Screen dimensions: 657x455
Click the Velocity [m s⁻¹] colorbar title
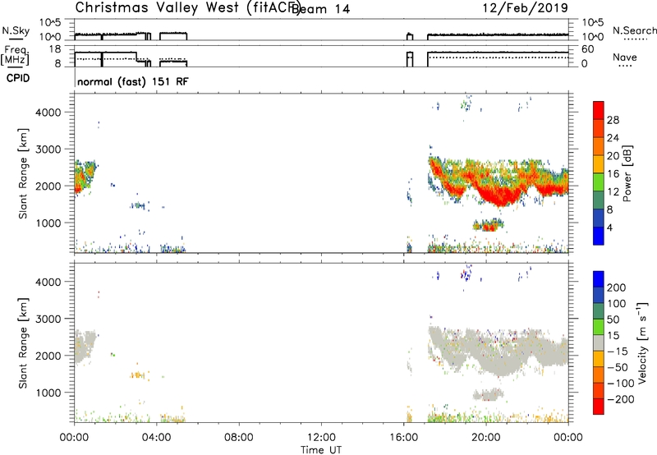click(642, 342)
